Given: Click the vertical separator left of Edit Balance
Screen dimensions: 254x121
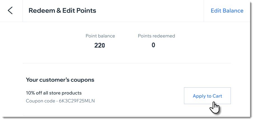Looking at the screenshot, I should [x=204, y=11].
